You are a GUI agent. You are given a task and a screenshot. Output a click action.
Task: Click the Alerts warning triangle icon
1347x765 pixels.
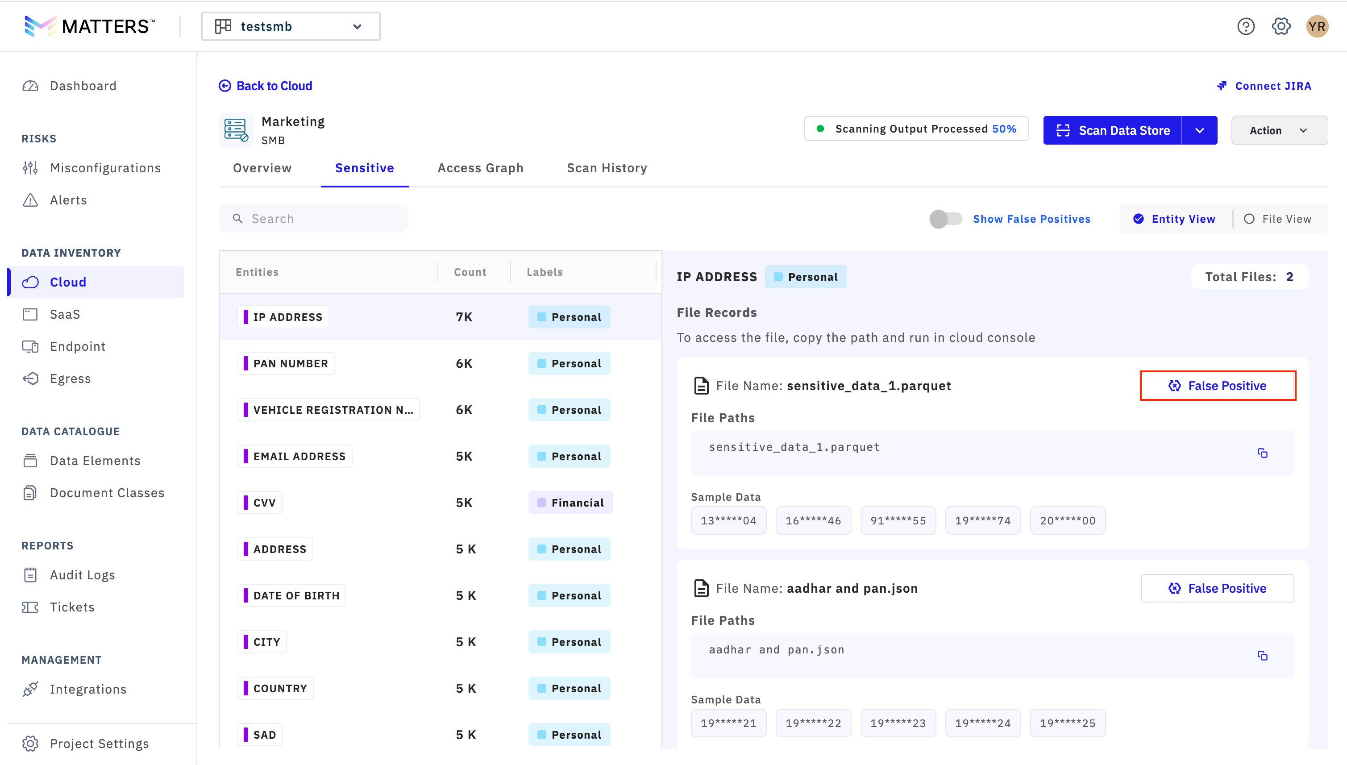(x=30, y=200)
